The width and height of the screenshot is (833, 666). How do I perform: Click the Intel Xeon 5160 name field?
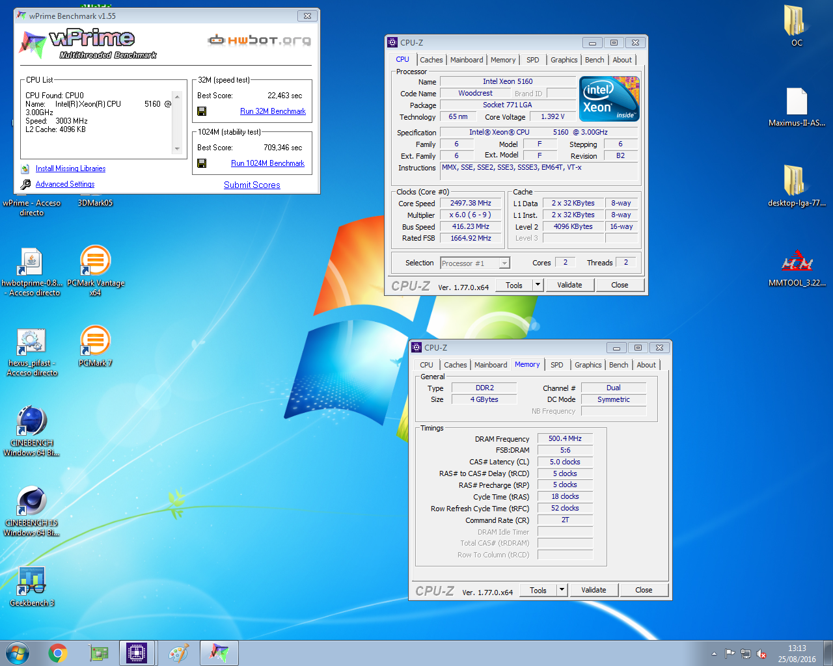(508, 81)
